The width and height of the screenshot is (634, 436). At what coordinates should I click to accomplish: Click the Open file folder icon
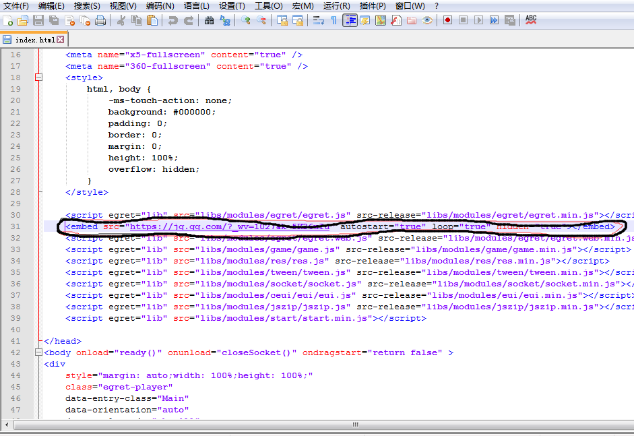23,20
